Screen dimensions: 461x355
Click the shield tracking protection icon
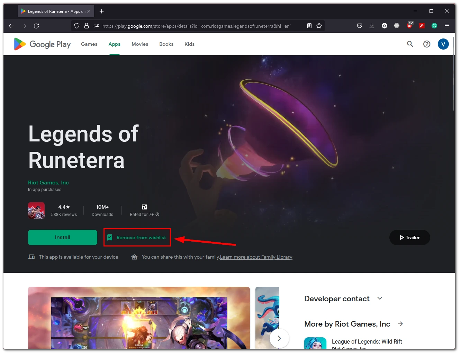click(x=77, y=26)
